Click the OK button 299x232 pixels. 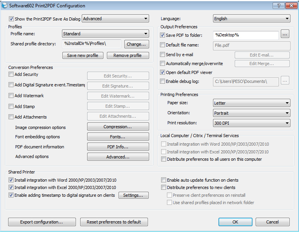coord(235,222)
